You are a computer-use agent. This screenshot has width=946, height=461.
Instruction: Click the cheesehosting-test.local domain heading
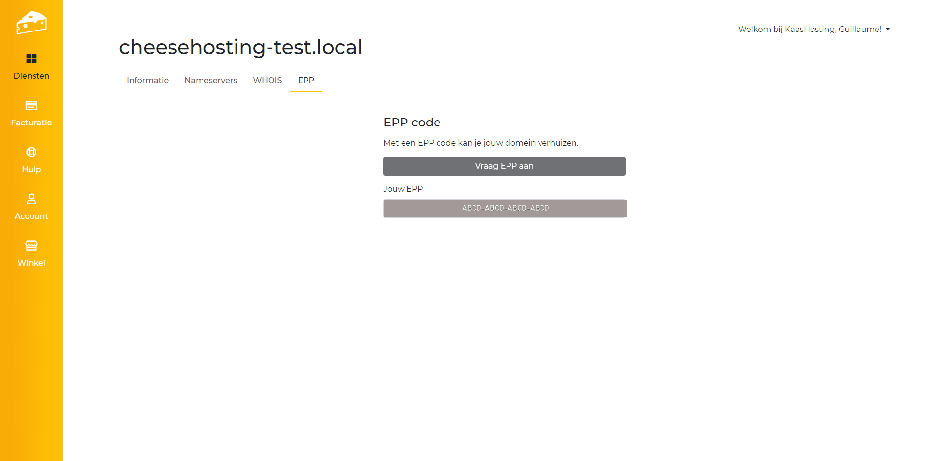[x=240, y=47]
